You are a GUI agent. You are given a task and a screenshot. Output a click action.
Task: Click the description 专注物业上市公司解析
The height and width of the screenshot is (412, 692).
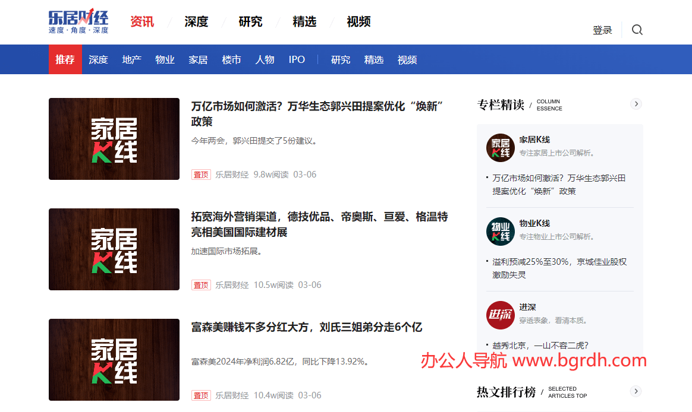point(557,237)
